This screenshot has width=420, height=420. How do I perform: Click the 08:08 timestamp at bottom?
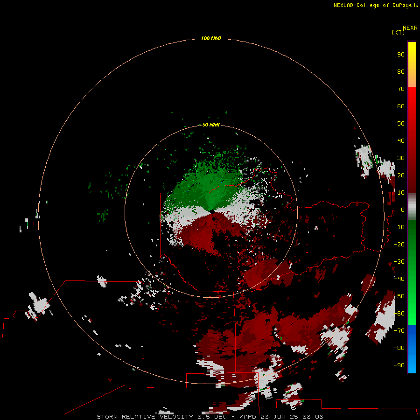(x=313, y=417)
